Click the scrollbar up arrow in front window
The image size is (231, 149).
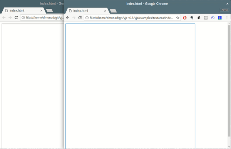point(229,24)
